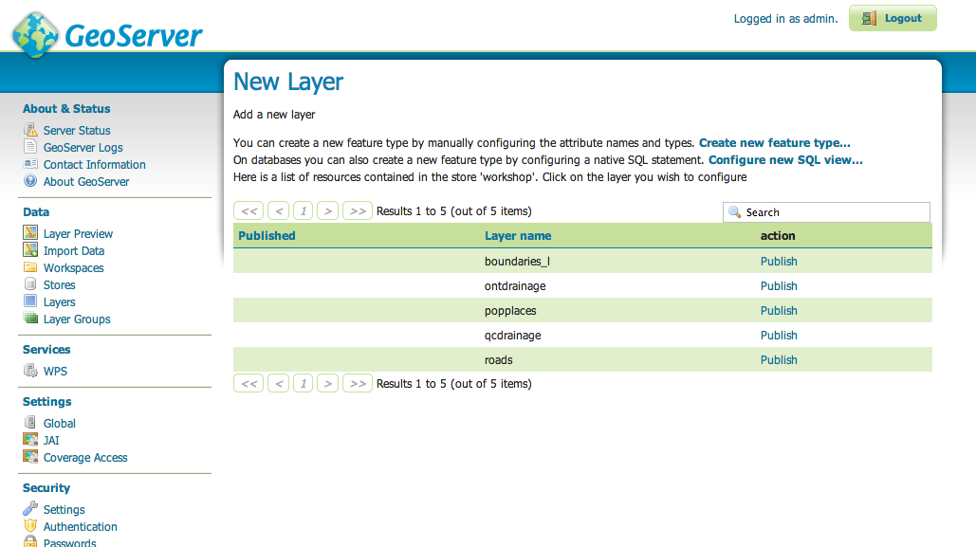976x547 pixels.
Task: Publish the boundaries_l layer
Action: (779, 262)
